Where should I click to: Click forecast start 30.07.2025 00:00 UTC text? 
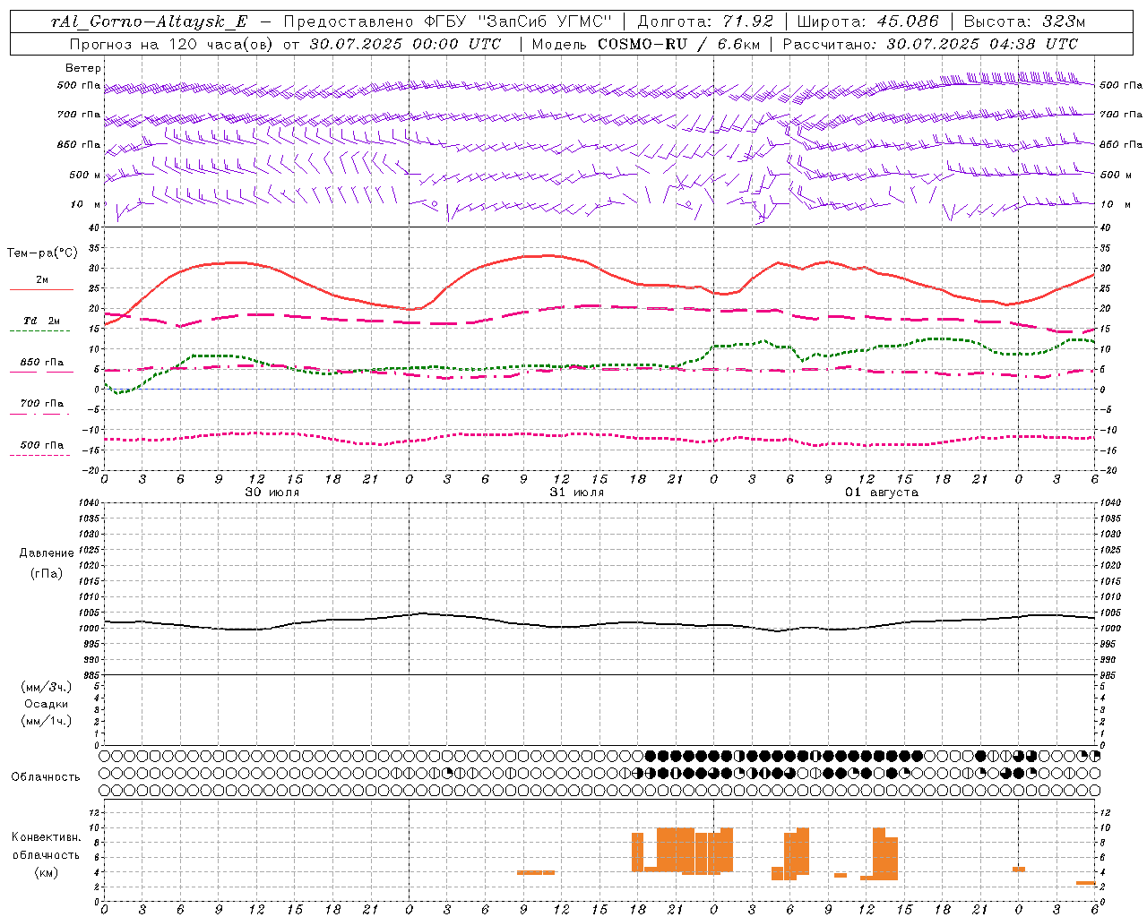point(405,44)
